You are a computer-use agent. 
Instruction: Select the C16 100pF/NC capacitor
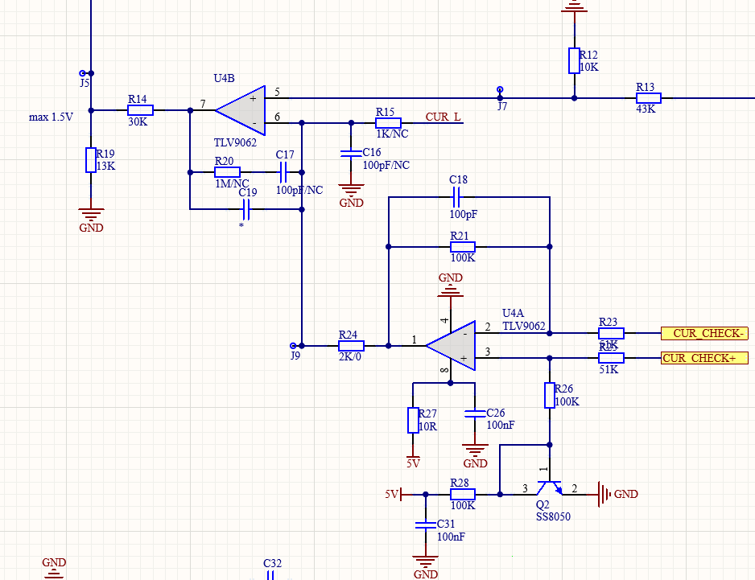[x=350, y=153]
